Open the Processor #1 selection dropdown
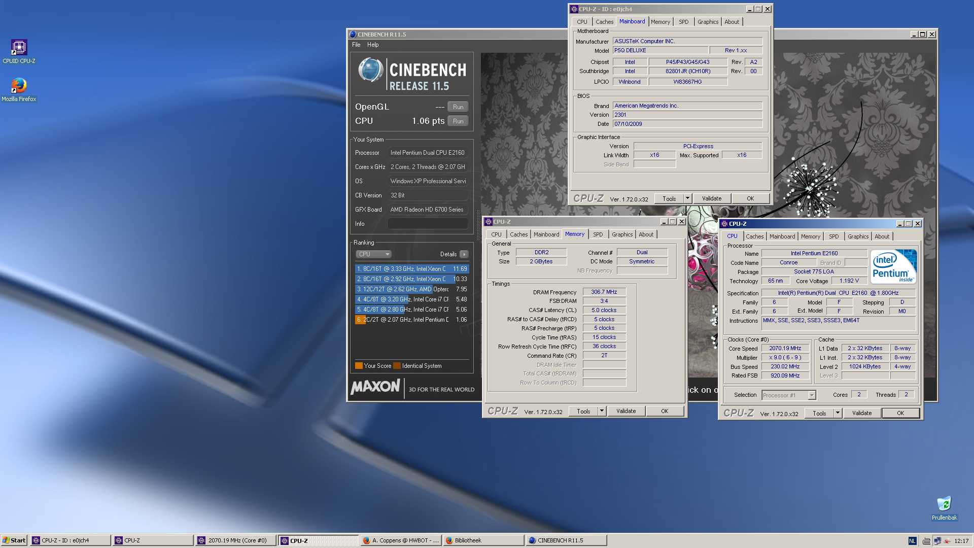This screenshot has width=974, height=548. coord(788,395)
